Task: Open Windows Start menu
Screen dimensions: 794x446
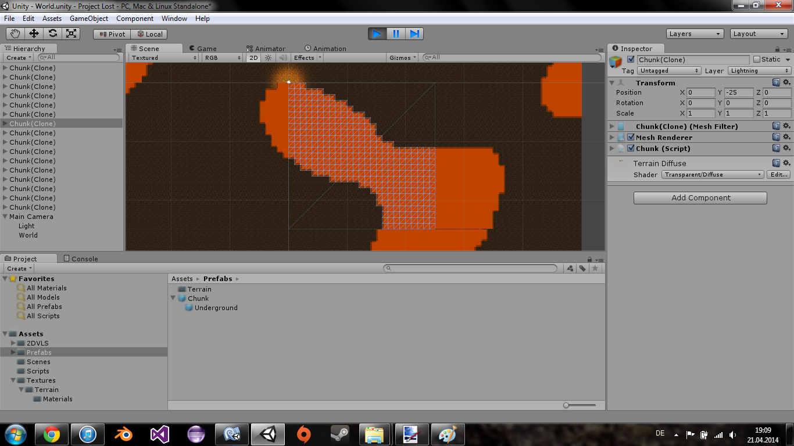Action: coord(15,434)
